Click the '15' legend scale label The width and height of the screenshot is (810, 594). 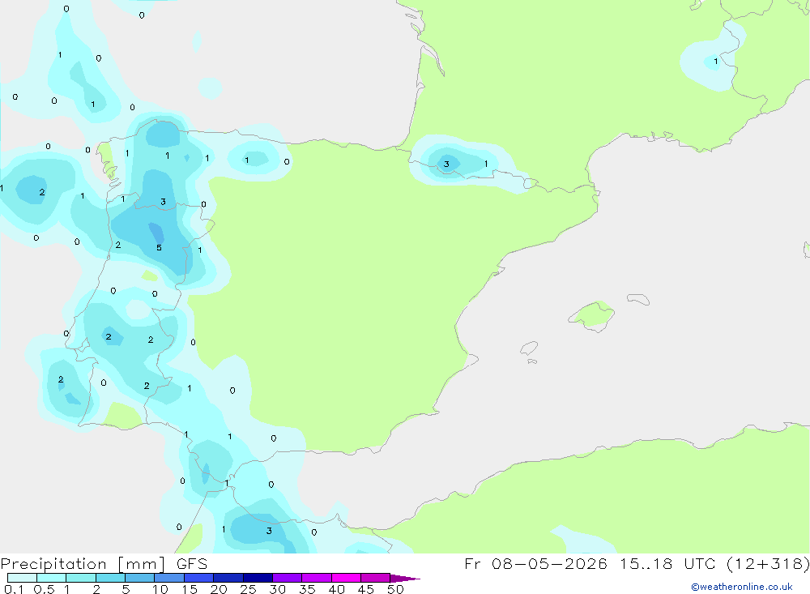190,589
